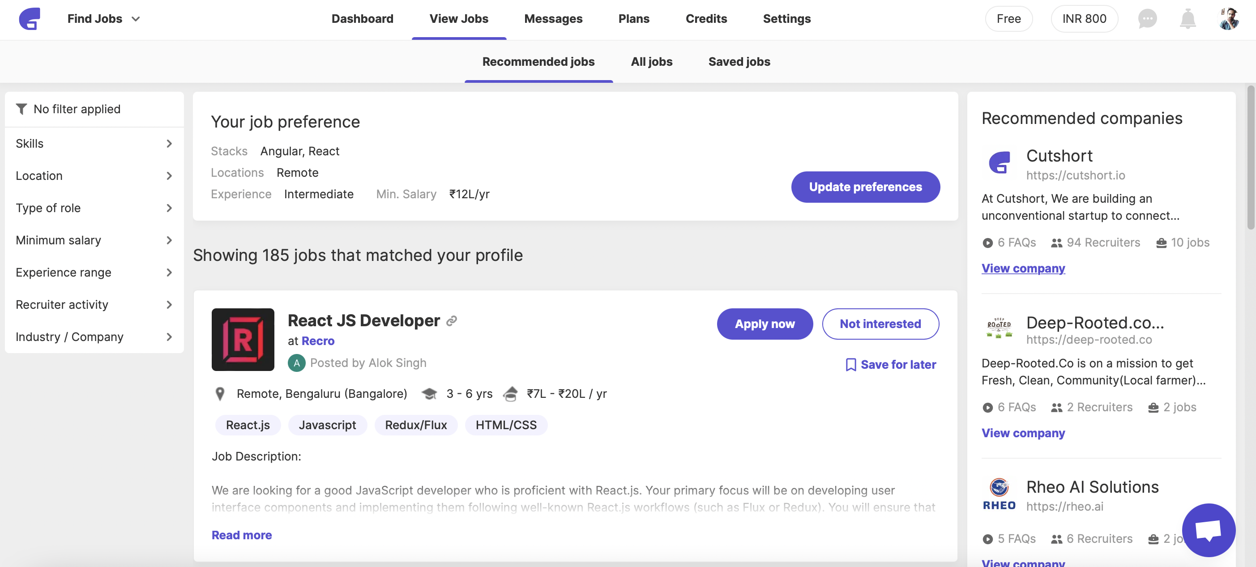
Task: Click the https://deep-rooted.co URL text
Action: (1089, 340)
